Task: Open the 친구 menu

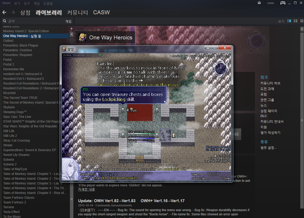Action: [x=27, y=3]
